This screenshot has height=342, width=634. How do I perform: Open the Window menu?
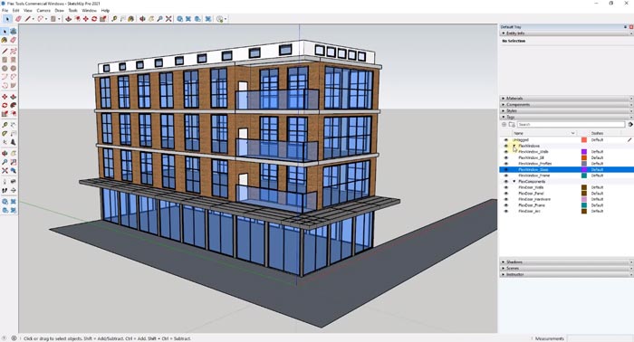tap(90, 11)
